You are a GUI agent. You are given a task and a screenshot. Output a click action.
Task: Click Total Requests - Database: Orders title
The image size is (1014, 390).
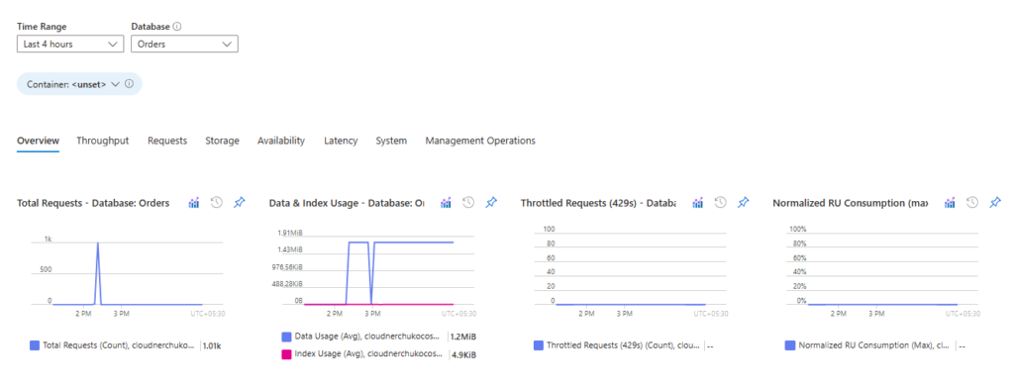tap(93, 203)
